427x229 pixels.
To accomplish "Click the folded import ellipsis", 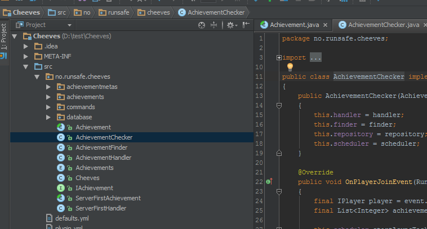I will pyautogui.click(x=315, y=57).
